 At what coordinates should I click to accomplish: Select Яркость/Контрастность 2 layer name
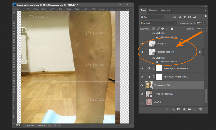(176, 77)
